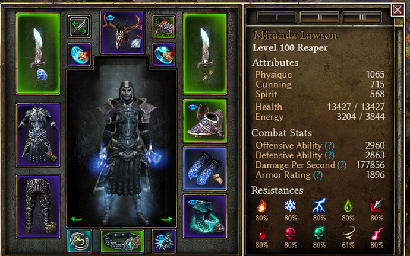Select the shoulder pauldron armor slot
The image size is (410, 256).
click(x=205, y=121)
